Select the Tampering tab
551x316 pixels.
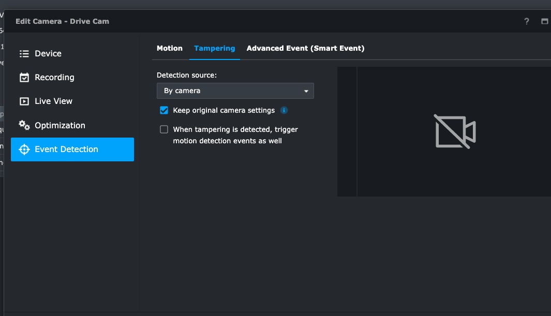point(215,48)
